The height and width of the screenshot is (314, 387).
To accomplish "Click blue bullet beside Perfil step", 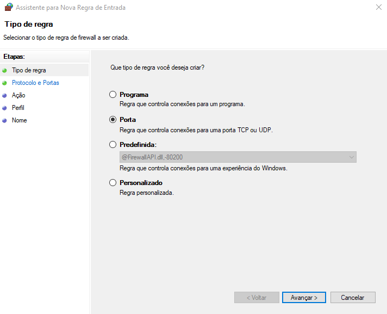I will point(5,108).
